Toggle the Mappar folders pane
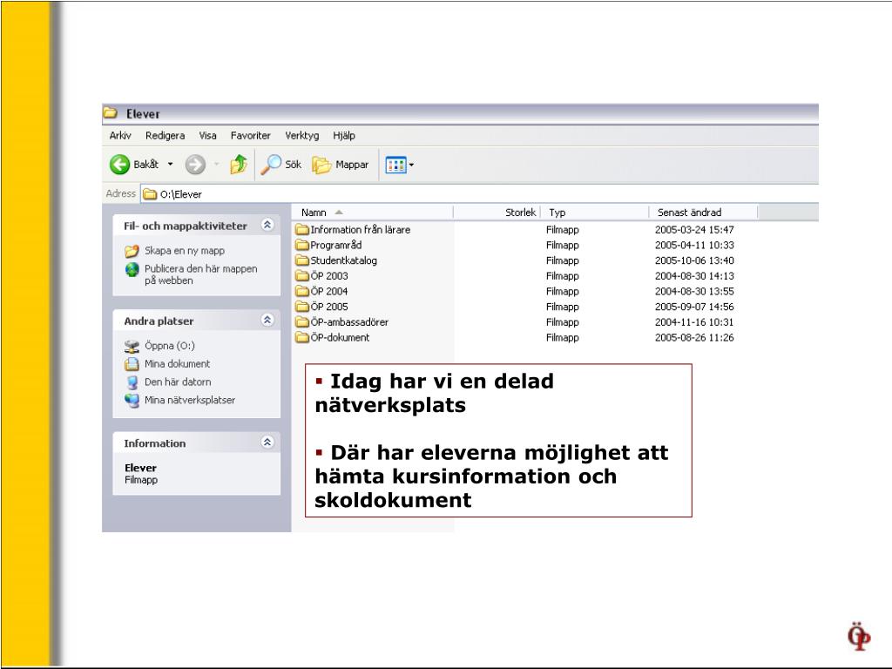The width and height of the screenshot is (892, 669). tap(341, 165)
